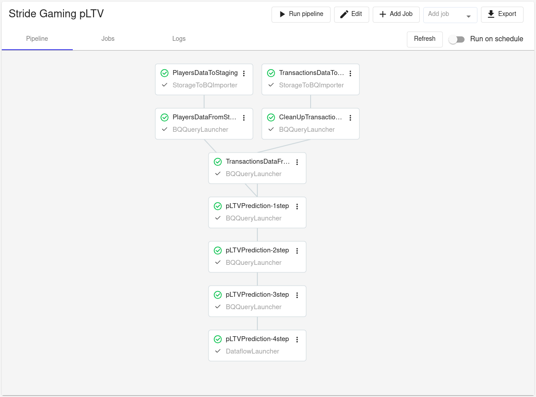Select pLTVPrediction-3step job name

click(x=257, y=295)
